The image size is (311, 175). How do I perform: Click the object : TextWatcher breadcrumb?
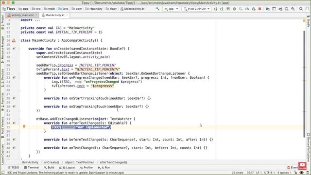point(79,162)
